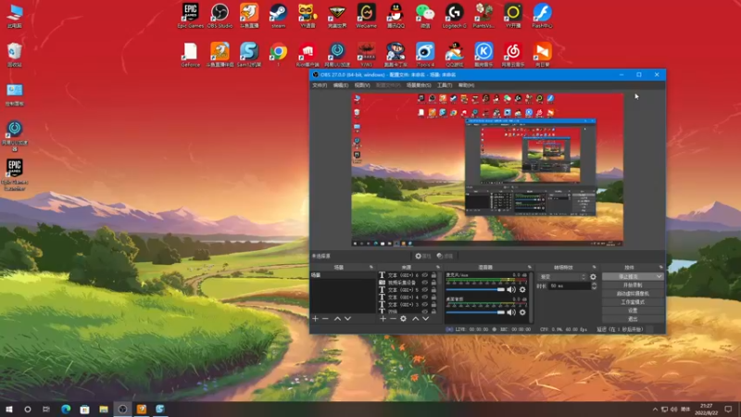741x417 pixels.
Task: Toggle visibility of 文本 (GDI+) 4 source
Action: click(x=425, y=297)
